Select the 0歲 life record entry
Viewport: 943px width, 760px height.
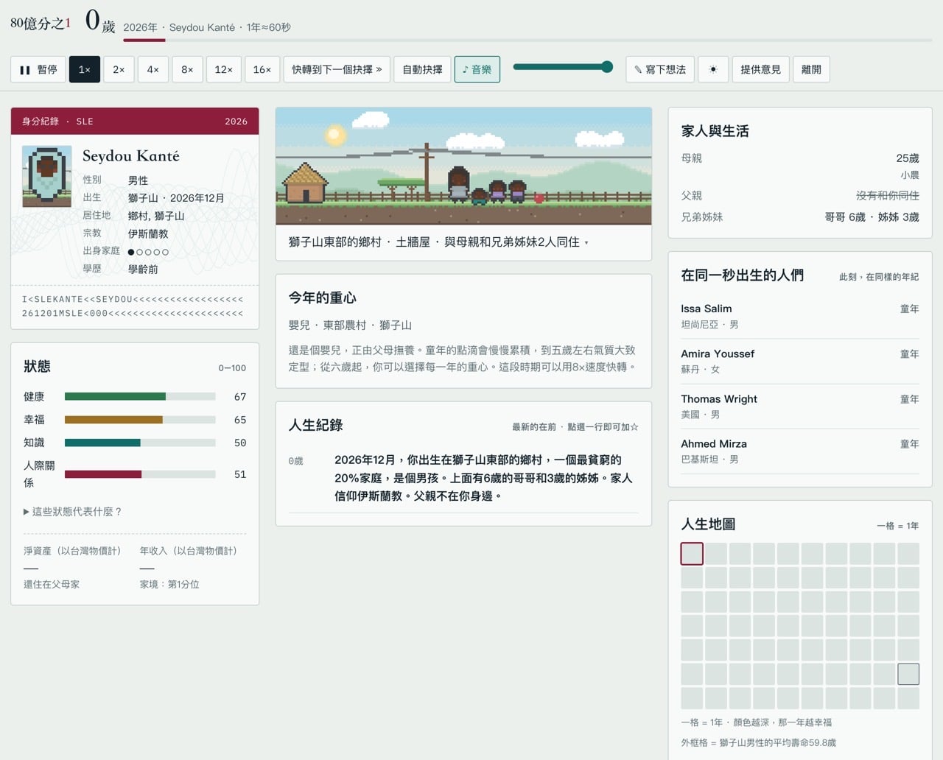[463, 478]
